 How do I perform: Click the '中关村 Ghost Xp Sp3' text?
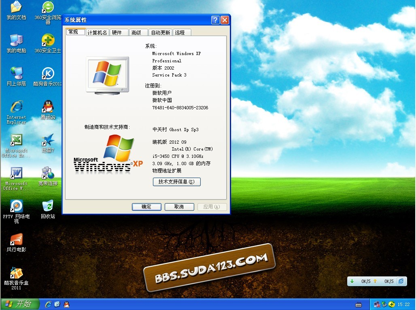(x=175, y=130)
